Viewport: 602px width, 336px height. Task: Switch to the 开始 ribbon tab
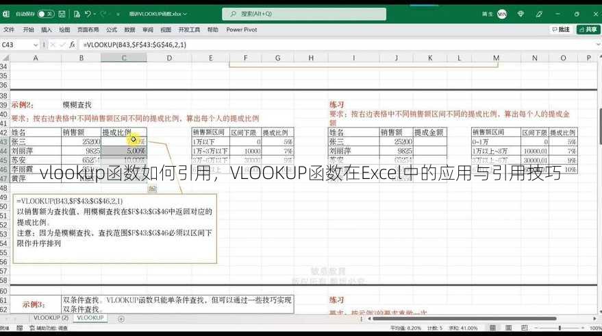(28, 29)
